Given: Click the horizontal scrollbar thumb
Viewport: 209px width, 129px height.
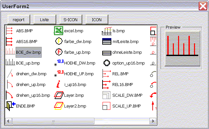Looking at the screenshot, I should [x=53, y=121].
